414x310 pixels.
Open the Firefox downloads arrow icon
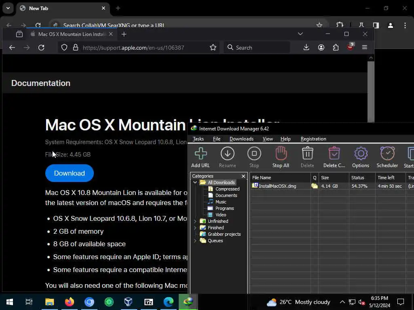pos(306,48)
